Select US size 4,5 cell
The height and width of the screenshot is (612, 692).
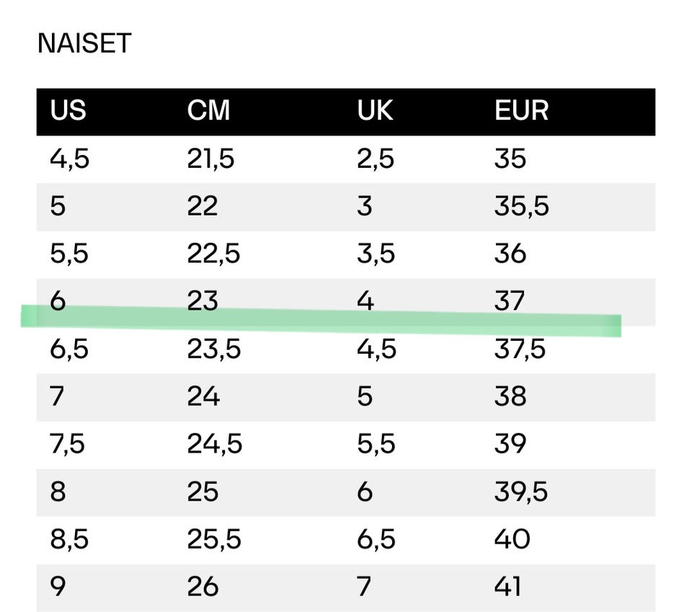pos(70,159)
